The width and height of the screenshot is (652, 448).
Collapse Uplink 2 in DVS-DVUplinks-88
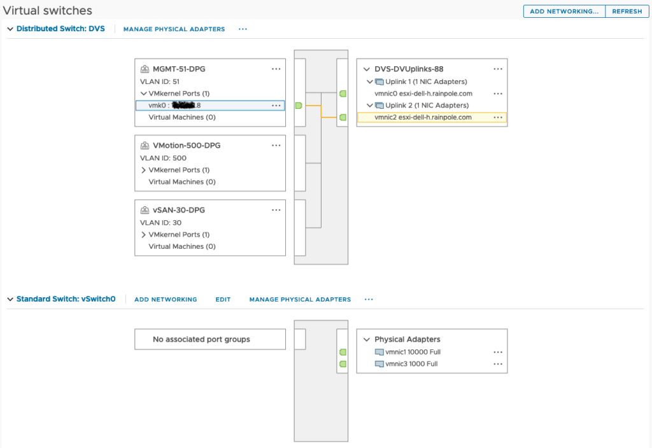coord(369,105)
